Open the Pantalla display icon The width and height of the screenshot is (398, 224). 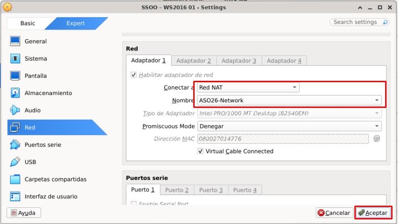pos(15,76)
